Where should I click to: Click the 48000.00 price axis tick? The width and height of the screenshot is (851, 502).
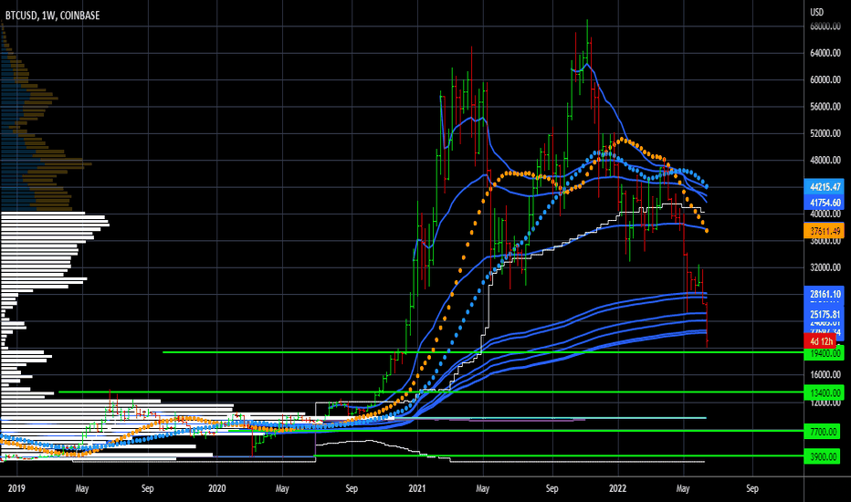tap(825, 161)
